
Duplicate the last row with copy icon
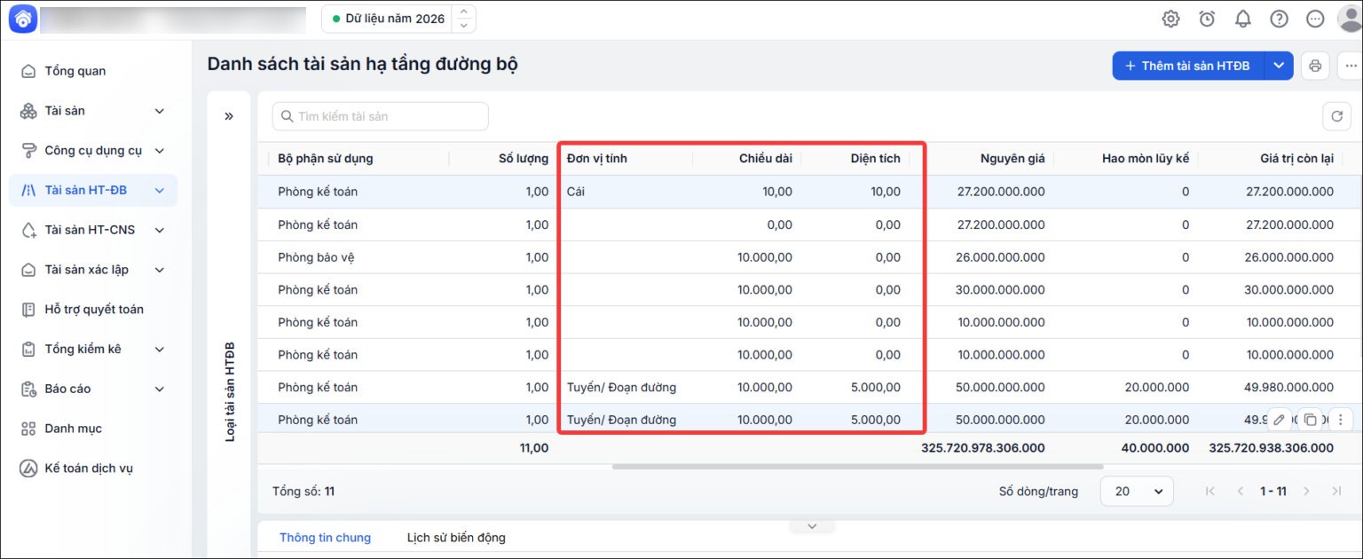(1310, 420)
